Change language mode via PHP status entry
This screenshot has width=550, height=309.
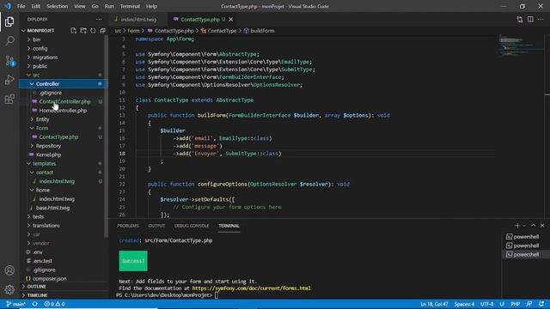click(516, 304)
